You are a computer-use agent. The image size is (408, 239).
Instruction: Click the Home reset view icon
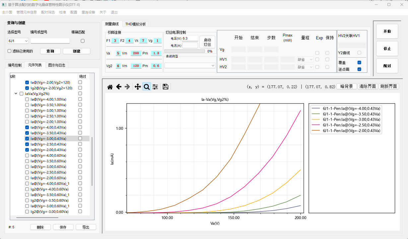(110, 87)
